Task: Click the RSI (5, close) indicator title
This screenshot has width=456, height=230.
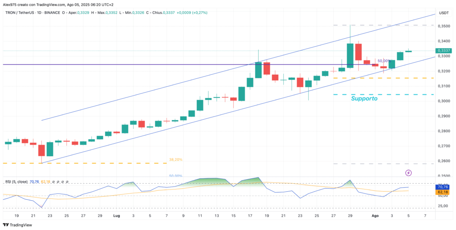Action: [x=16, y=182]
